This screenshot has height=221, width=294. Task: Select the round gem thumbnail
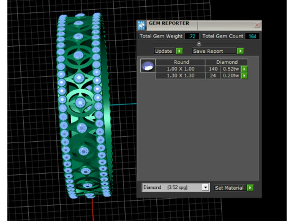tap(148, 66)
